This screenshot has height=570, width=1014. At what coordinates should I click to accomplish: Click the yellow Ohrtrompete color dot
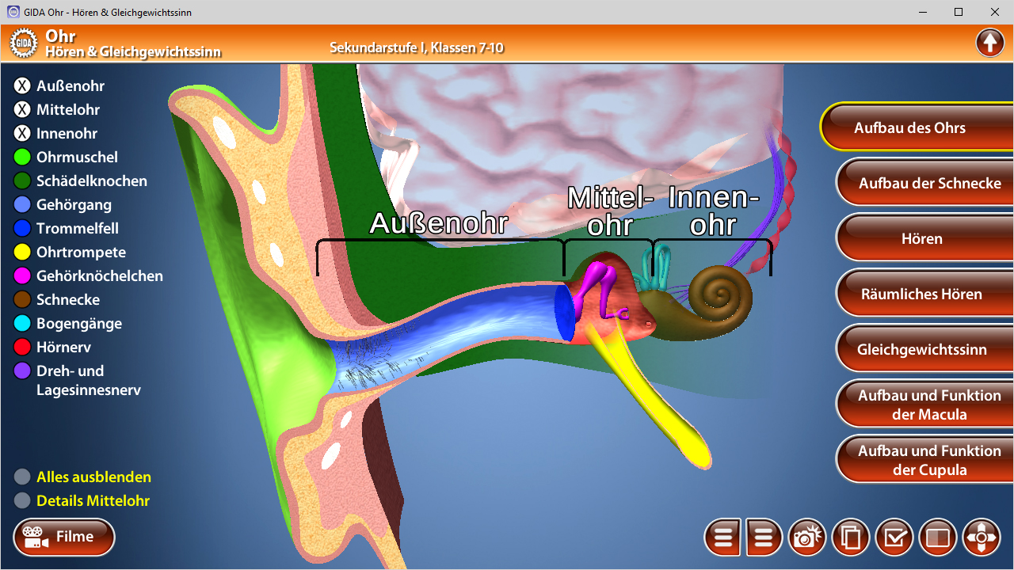[22, 253]
